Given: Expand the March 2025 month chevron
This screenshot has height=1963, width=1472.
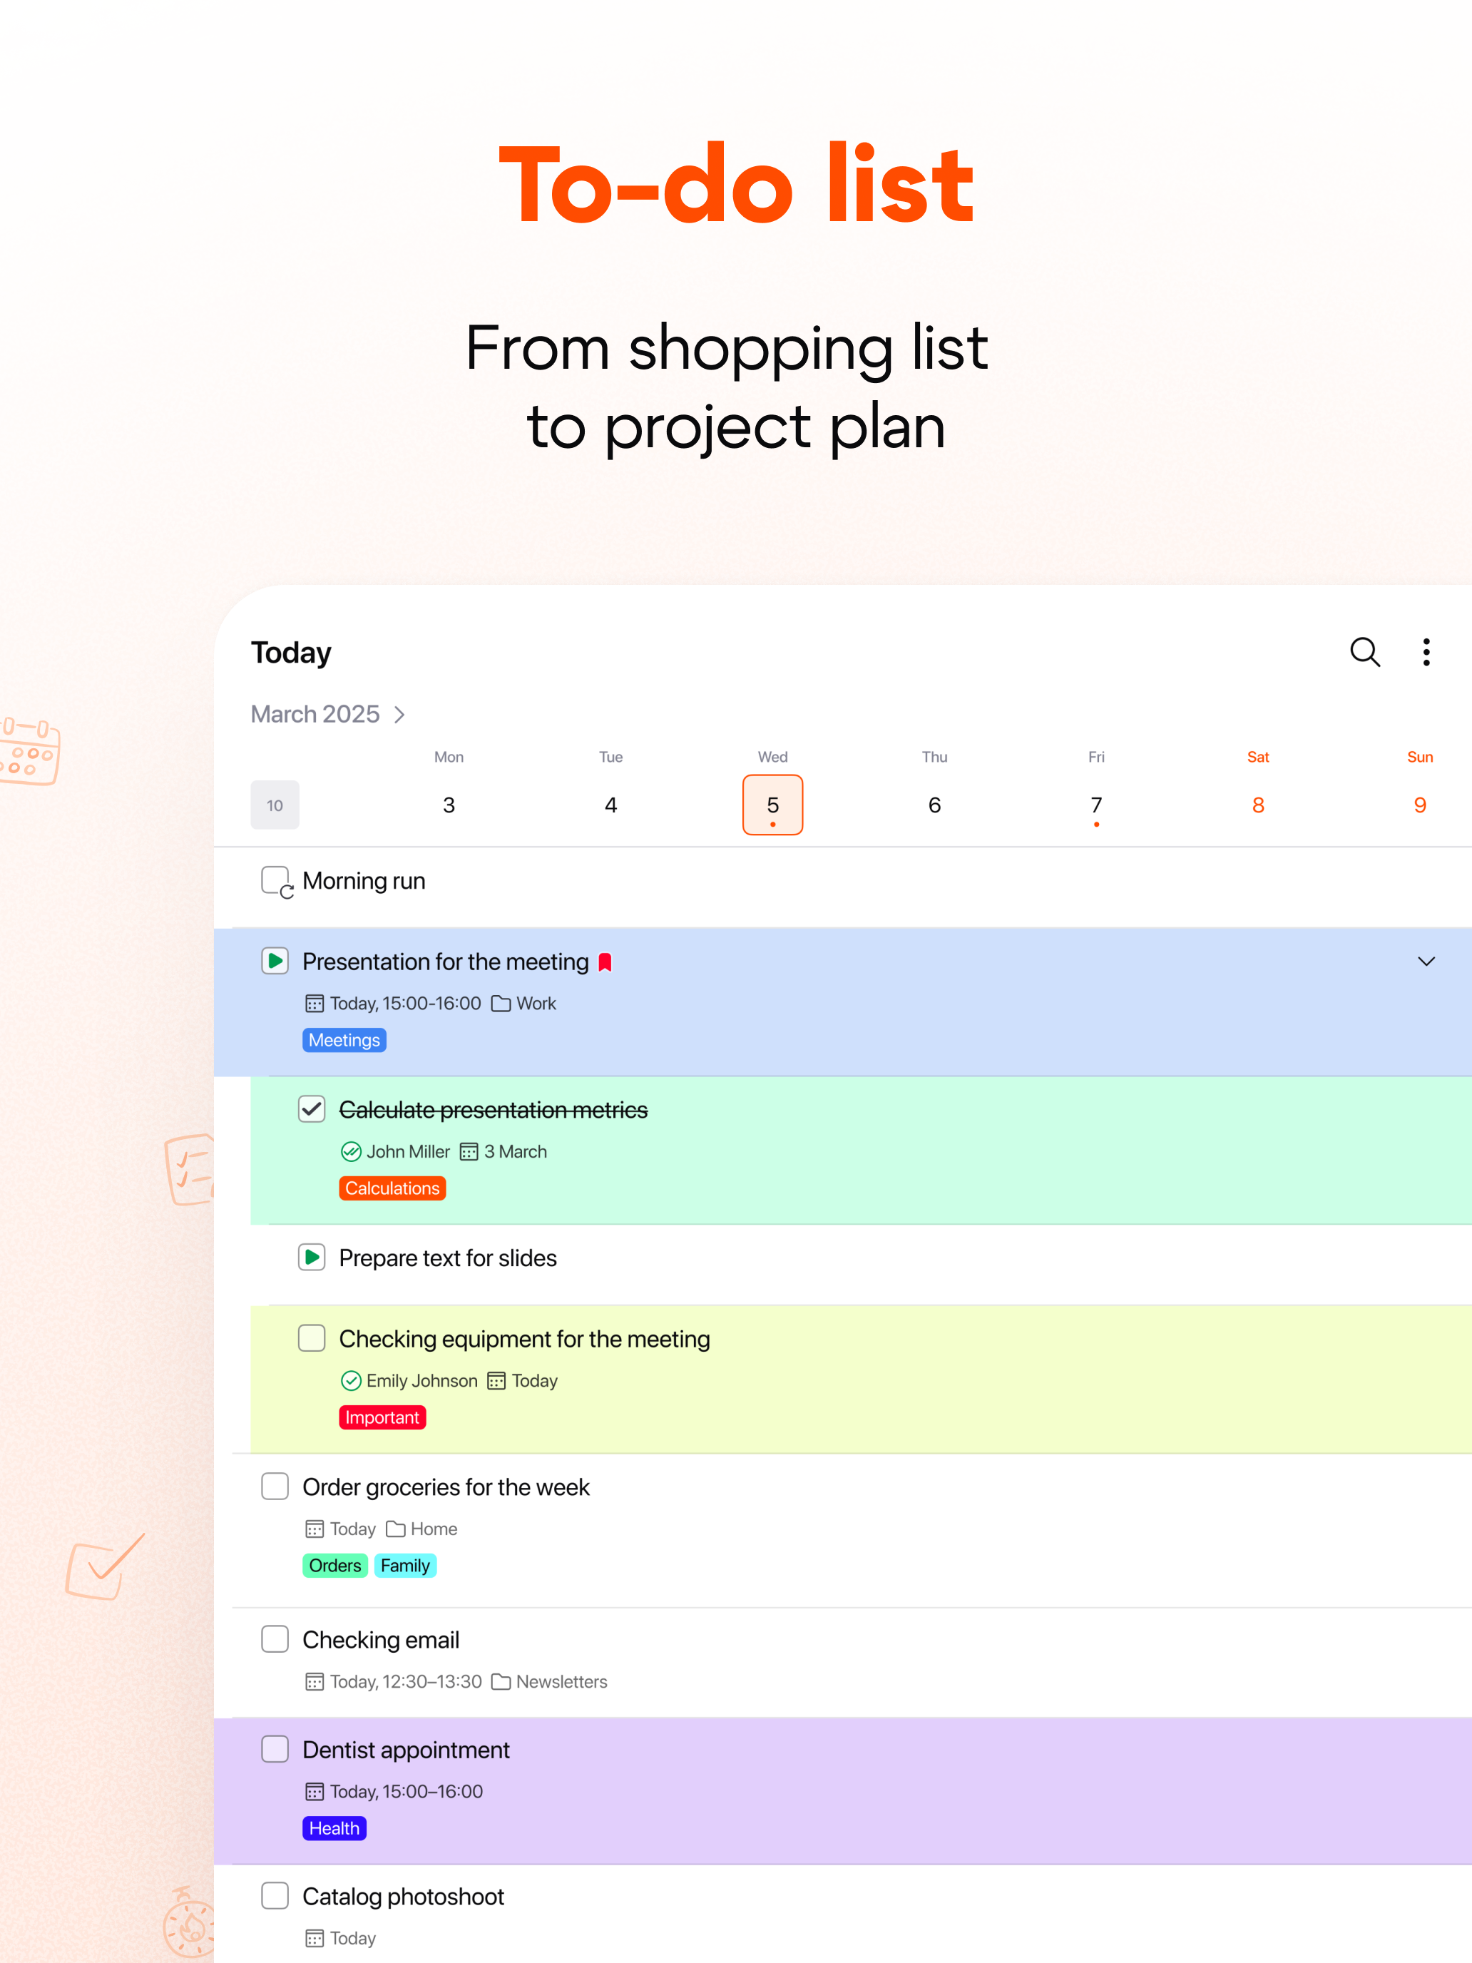Looking at the screenshot, I should [x=400, y=715].
